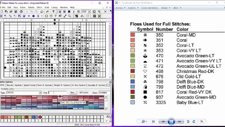225x127 pixels.
Task: Click fit-to-window icon in photo viewer
Action: 153,121
